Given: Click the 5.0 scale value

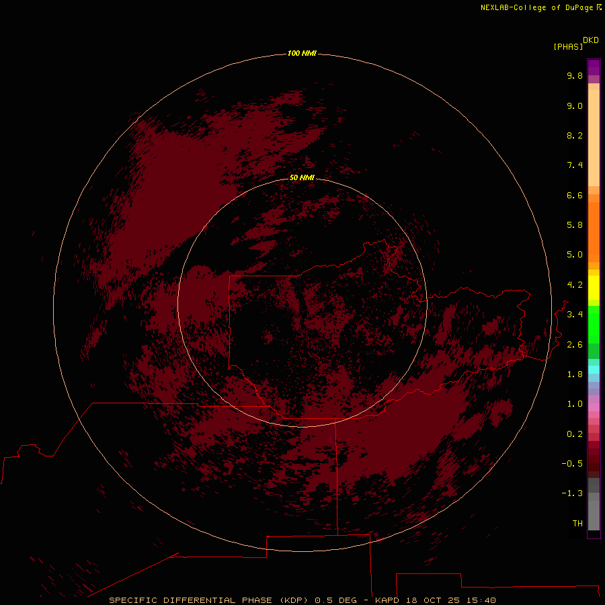Looking at the screenshot, I should click(x=575, y=255).
